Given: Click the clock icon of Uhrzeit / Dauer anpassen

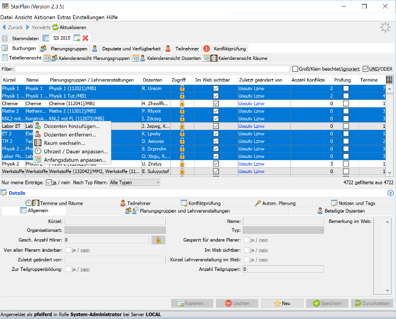Looking at the screenshot, I should coord(38,151).
